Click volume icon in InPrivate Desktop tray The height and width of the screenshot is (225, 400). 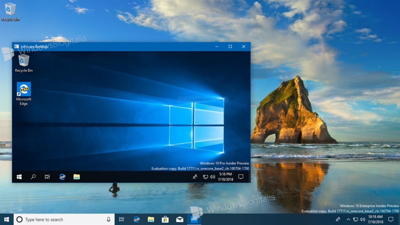pos(212,177)
